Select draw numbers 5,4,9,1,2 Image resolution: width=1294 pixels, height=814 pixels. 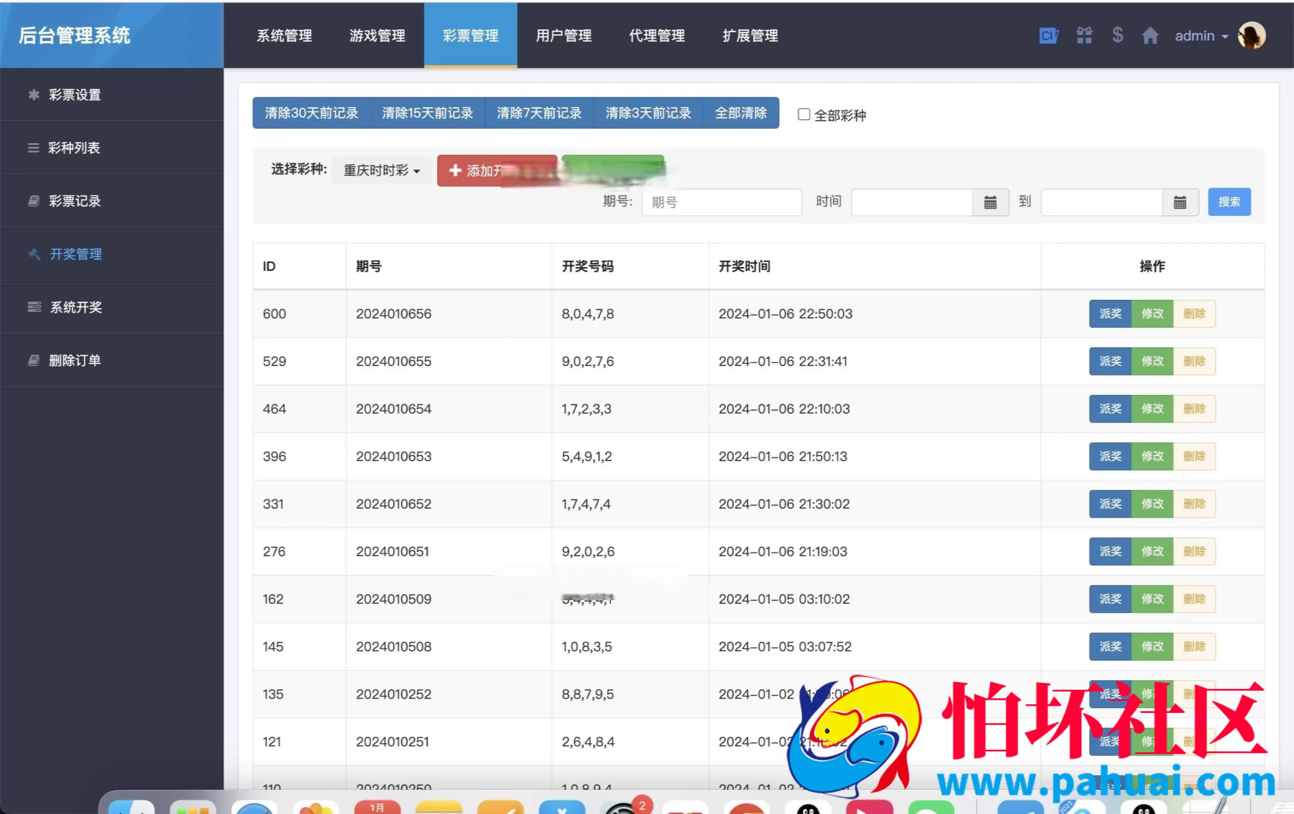[x=587, y=456]
